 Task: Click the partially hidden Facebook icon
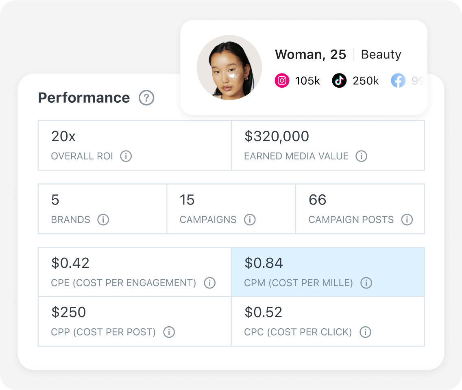pyautogui.click(x=398, y=81)
